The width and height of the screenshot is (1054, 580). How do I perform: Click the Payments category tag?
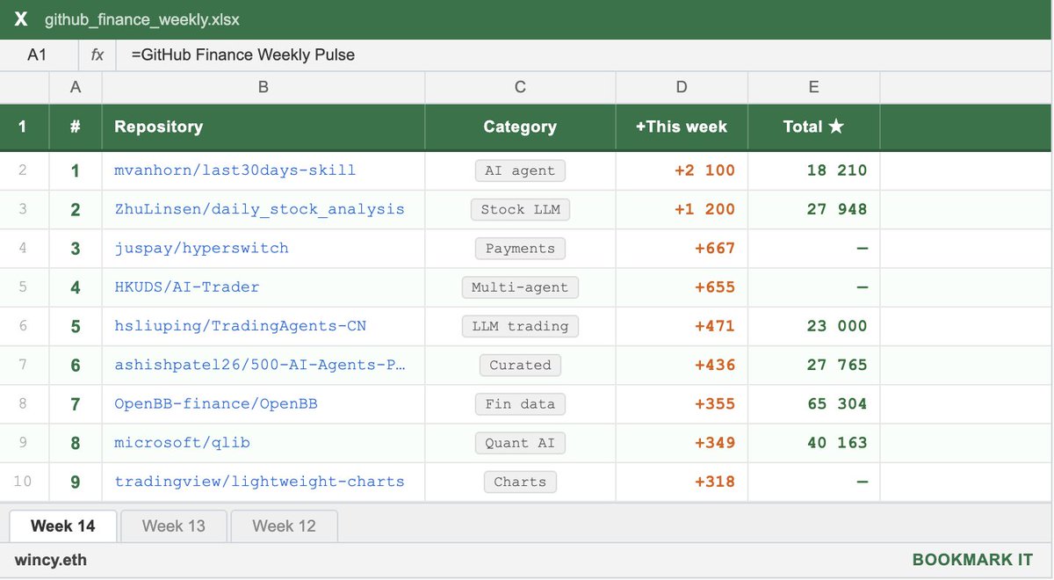point(520,248)
